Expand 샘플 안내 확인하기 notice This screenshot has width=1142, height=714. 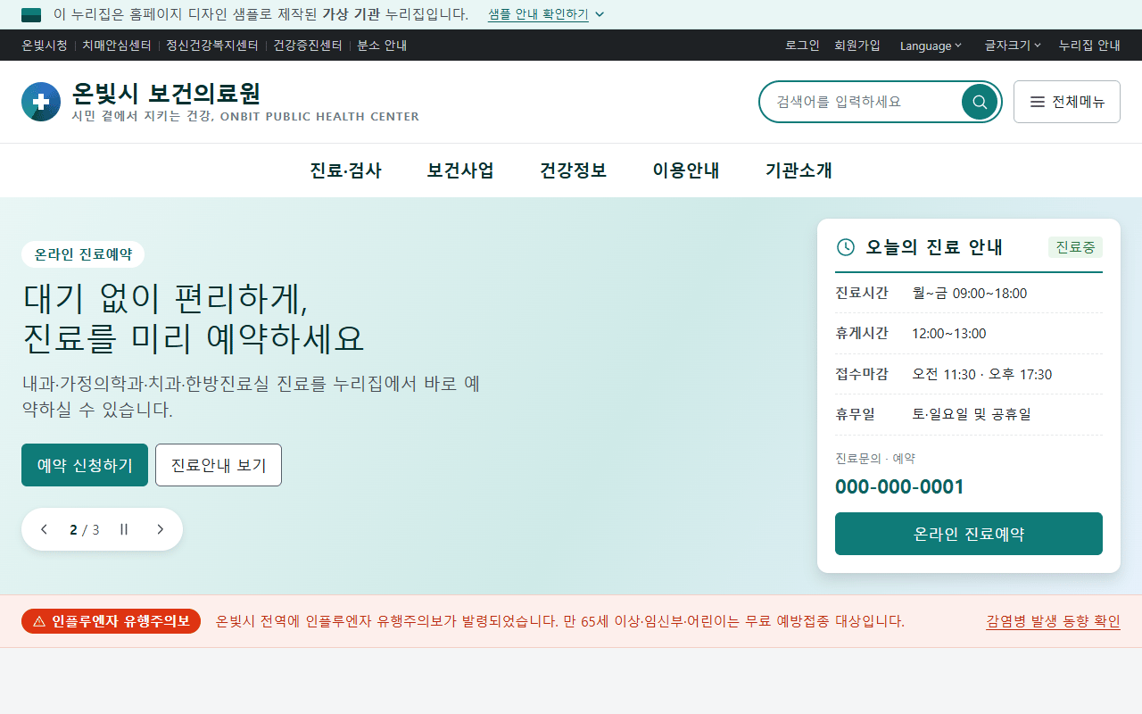pos(546,14)
